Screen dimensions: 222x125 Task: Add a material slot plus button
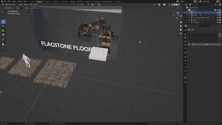220,34
